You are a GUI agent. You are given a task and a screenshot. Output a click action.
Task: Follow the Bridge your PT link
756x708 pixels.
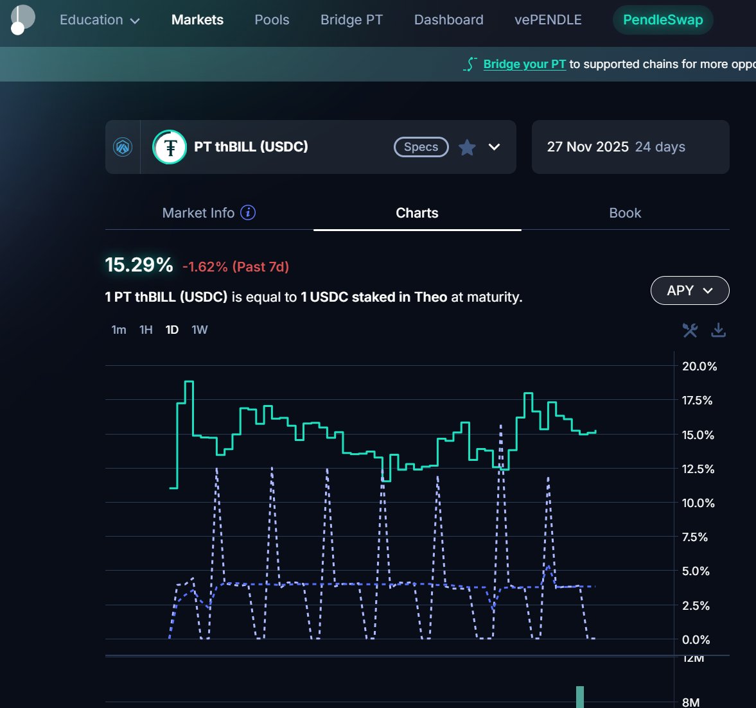coord(524,64)
